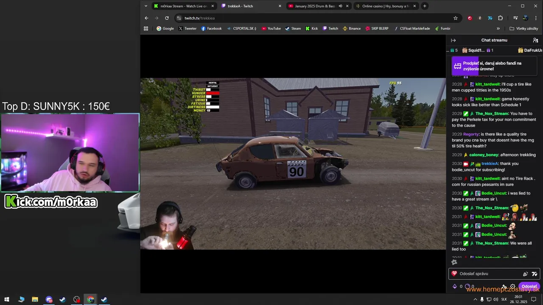Image resolution: width=543 pixels, height=305 pixels.
Task: Open the Google bookmark
Action: point(165,28)
